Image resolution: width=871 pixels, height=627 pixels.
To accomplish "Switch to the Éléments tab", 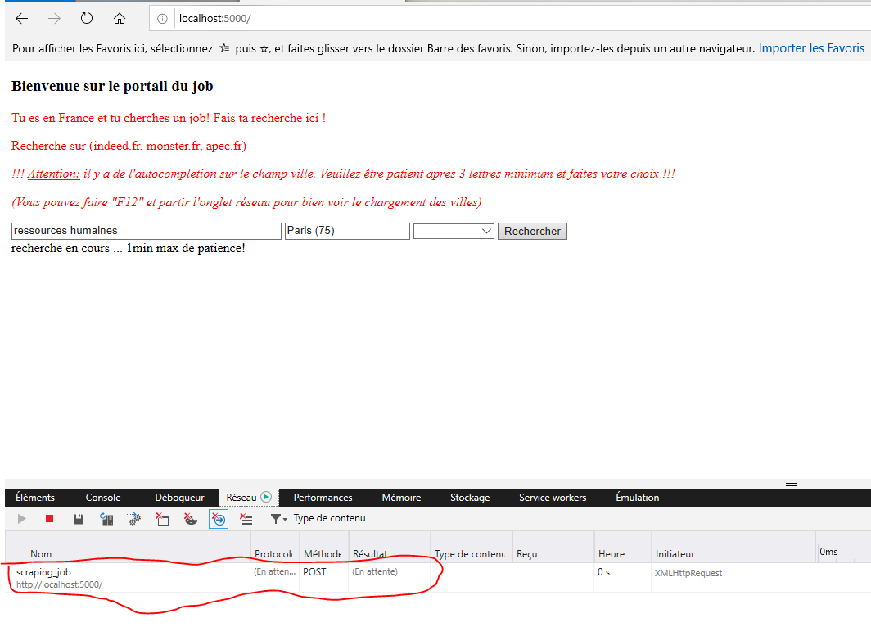I will [35, 498].
